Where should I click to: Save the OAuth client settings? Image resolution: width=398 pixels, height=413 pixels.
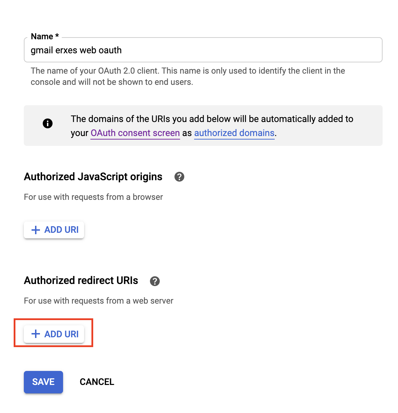pos(43,382)
